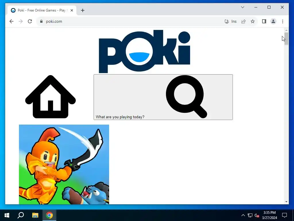
Task: Reload the poki.com page
Action: 30,21
